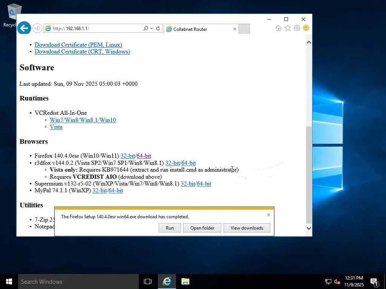This screenshot has height=289, width=386.
Task: Open File Explorer from taskbar
Action: pyautogui.click(x=185, y=281)
